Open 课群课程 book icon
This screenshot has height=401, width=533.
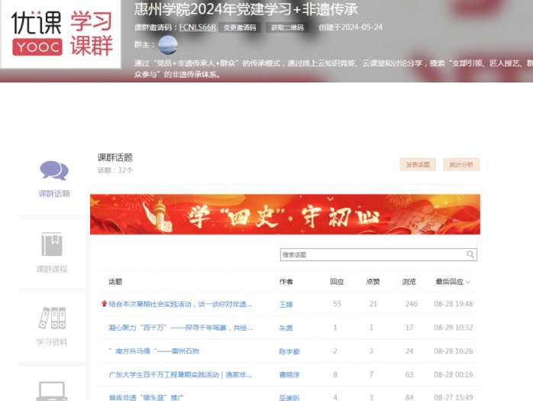click(x=52, y=244)
